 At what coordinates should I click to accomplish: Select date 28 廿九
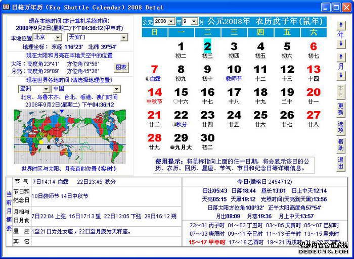click(154, 142)
